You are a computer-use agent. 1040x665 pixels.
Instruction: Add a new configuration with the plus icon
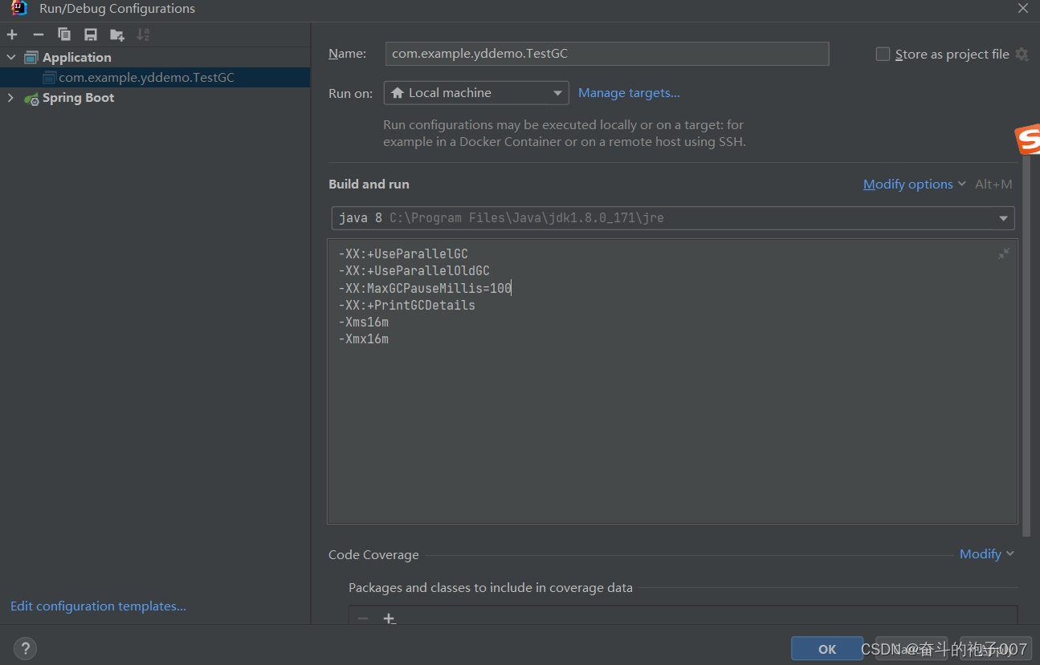pyautogui.click(x=12, y=34)
